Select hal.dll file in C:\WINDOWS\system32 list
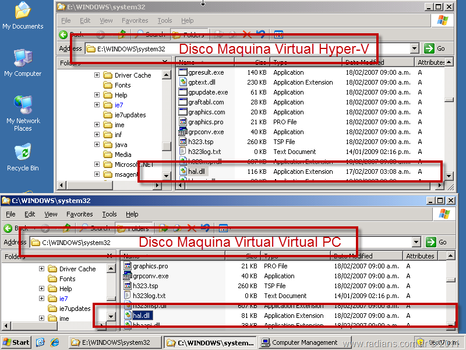Screen dimensions: 466x350 click(141, 316)
